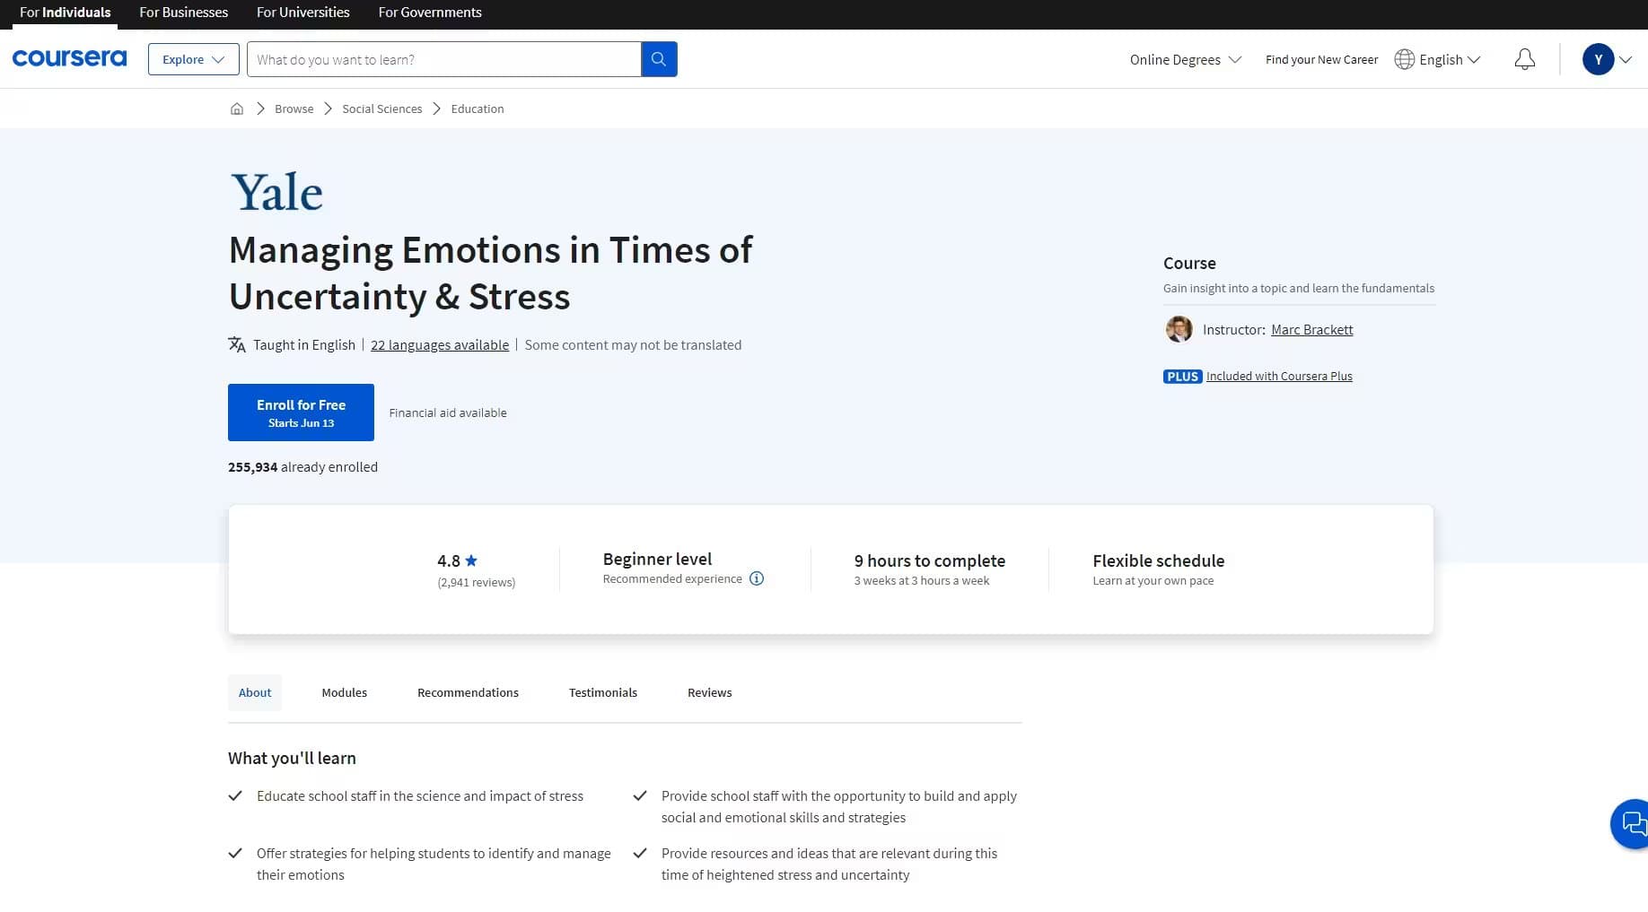Open the notifications bell
This screenshot has width=1648, height=912.
click(x=1524, y=59)
